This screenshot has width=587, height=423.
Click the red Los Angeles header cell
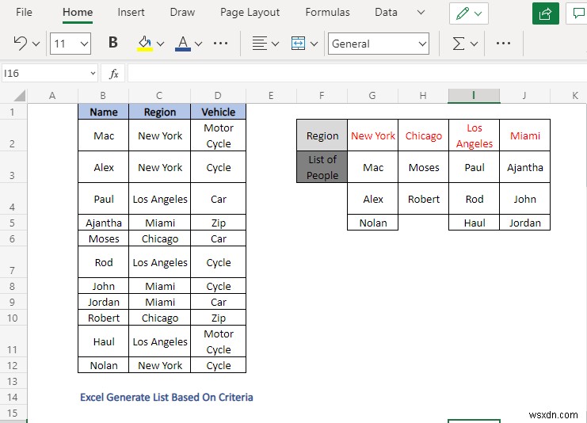(475, 135)
